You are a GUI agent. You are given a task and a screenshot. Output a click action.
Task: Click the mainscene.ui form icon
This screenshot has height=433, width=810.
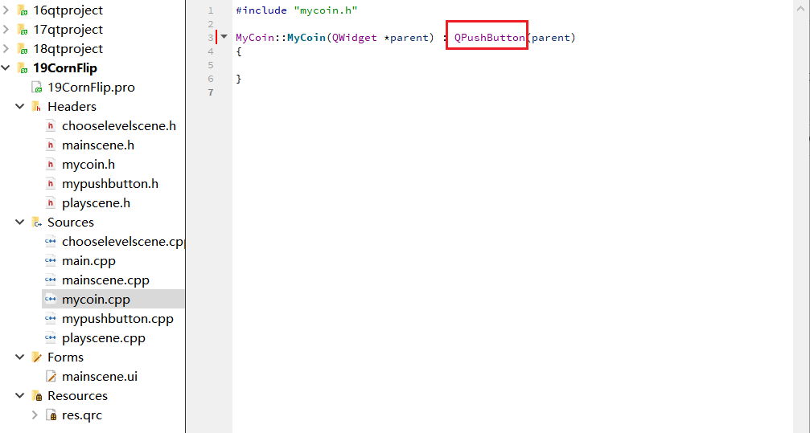51,377
